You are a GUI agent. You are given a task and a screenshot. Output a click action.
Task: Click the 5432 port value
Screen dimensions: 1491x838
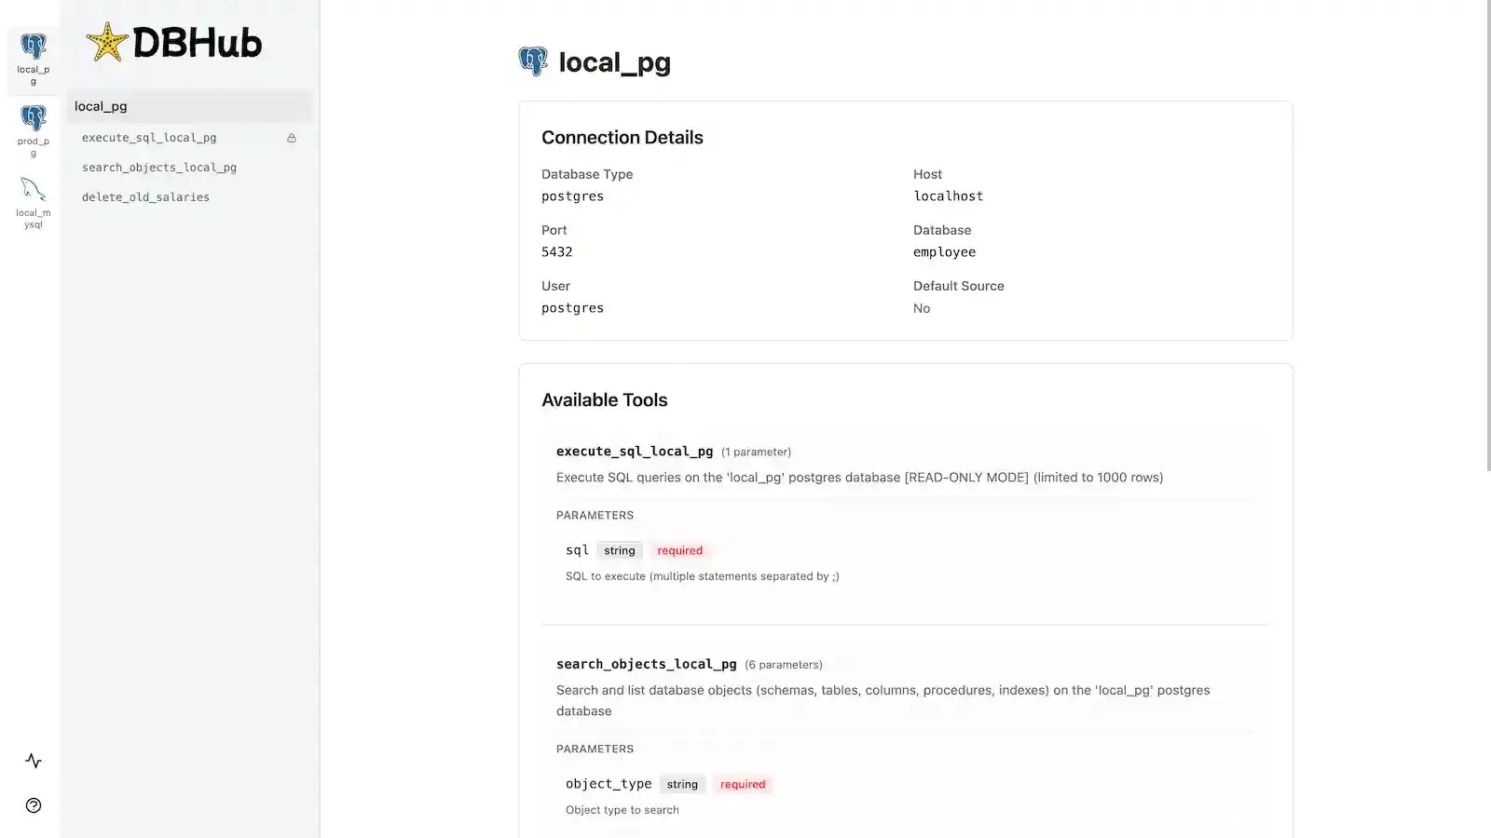tap(557, 252)
